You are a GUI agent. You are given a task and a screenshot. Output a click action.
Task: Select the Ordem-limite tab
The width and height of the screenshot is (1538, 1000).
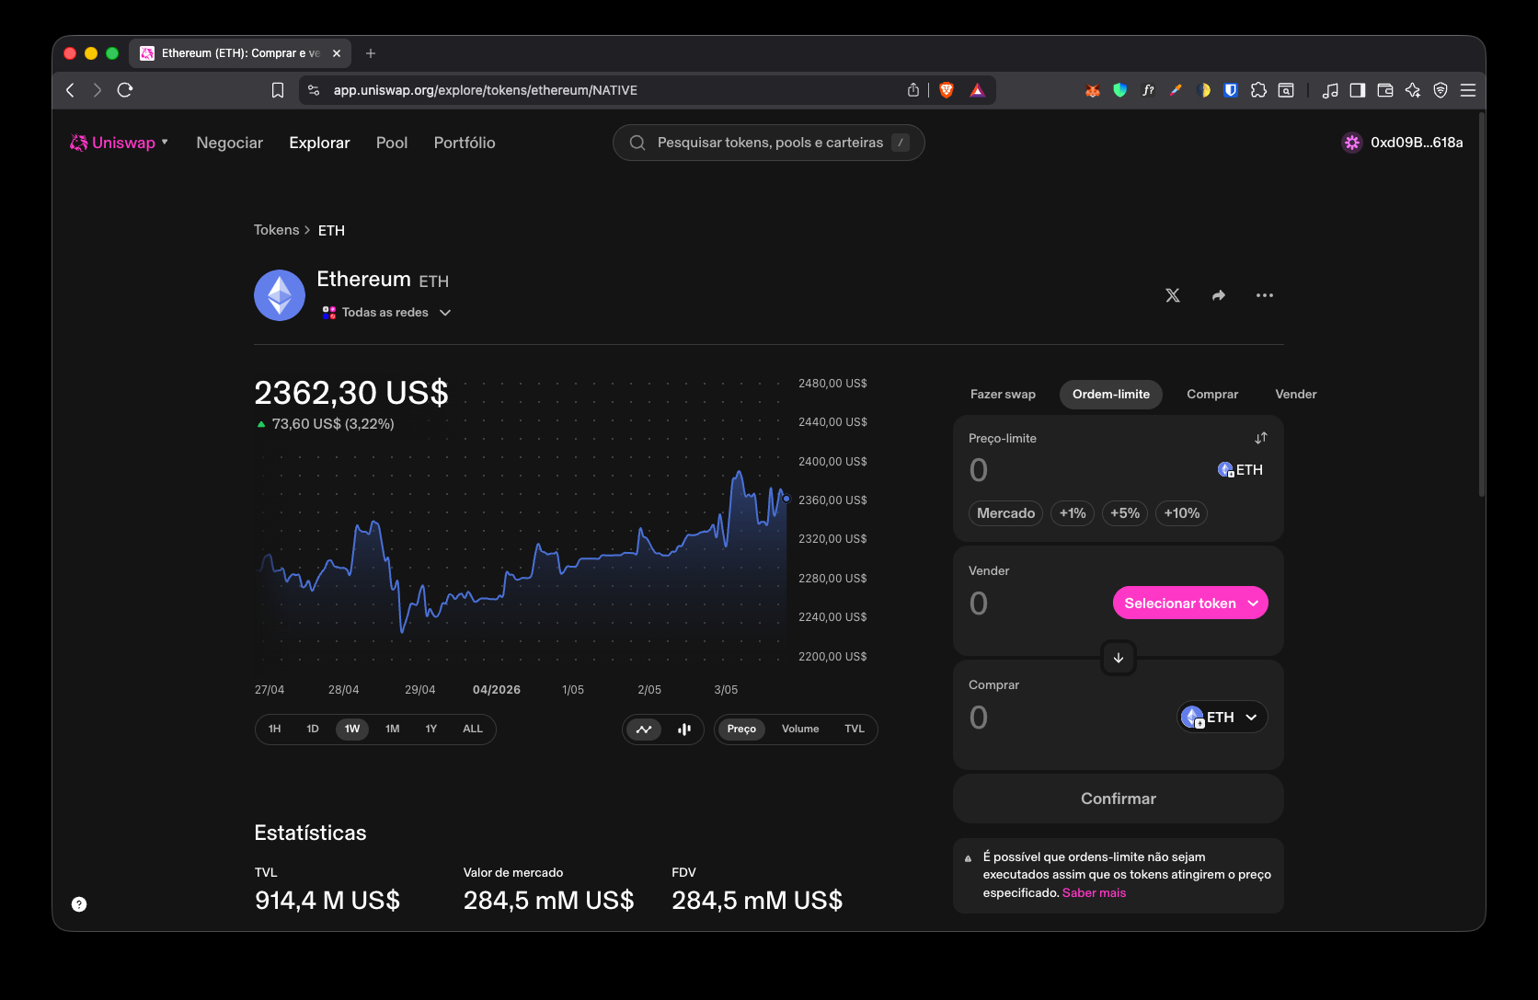(x=1111, y=395)
